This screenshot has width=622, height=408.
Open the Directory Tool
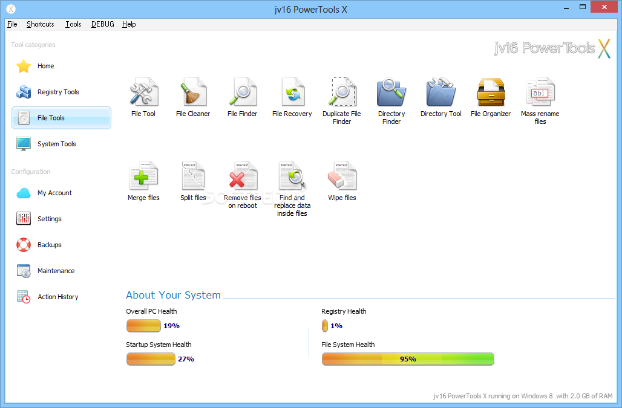pyautogui.click(x=440, y=96)
